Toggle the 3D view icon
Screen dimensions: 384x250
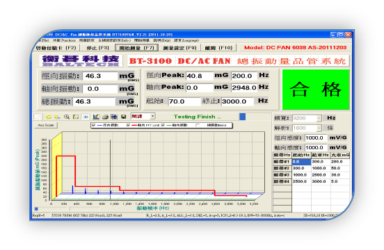(86, 117)
